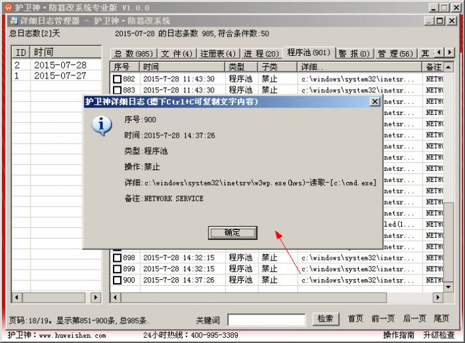Switch to the 注册表(4) tab

tap(219, 54)
